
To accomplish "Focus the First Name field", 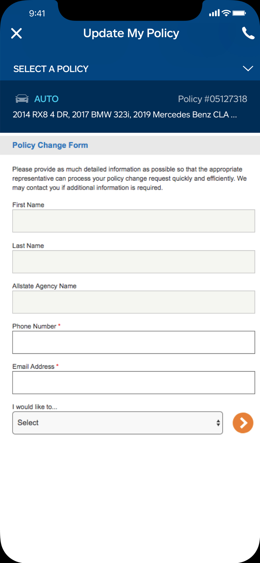I will point(134,221).
